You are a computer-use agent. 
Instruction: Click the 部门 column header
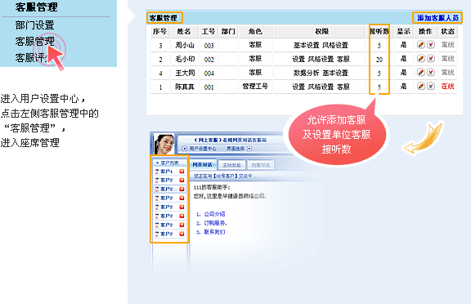click(228, 31)
